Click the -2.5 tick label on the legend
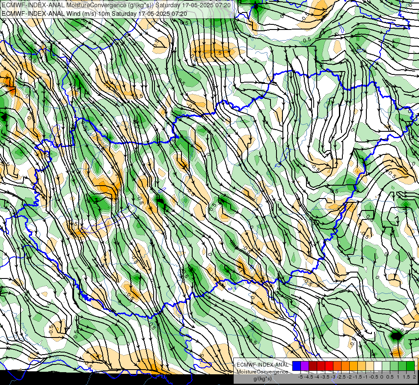 tap(341, 377)
